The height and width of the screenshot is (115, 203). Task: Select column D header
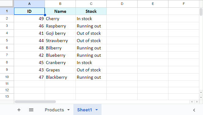(122, 4)
